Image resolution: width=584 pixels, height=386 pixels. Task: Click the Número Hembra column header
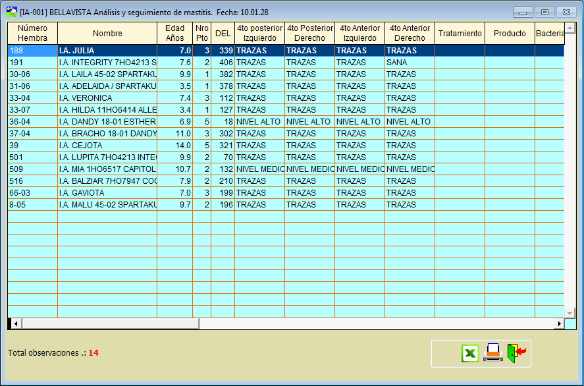pos(32,34)
